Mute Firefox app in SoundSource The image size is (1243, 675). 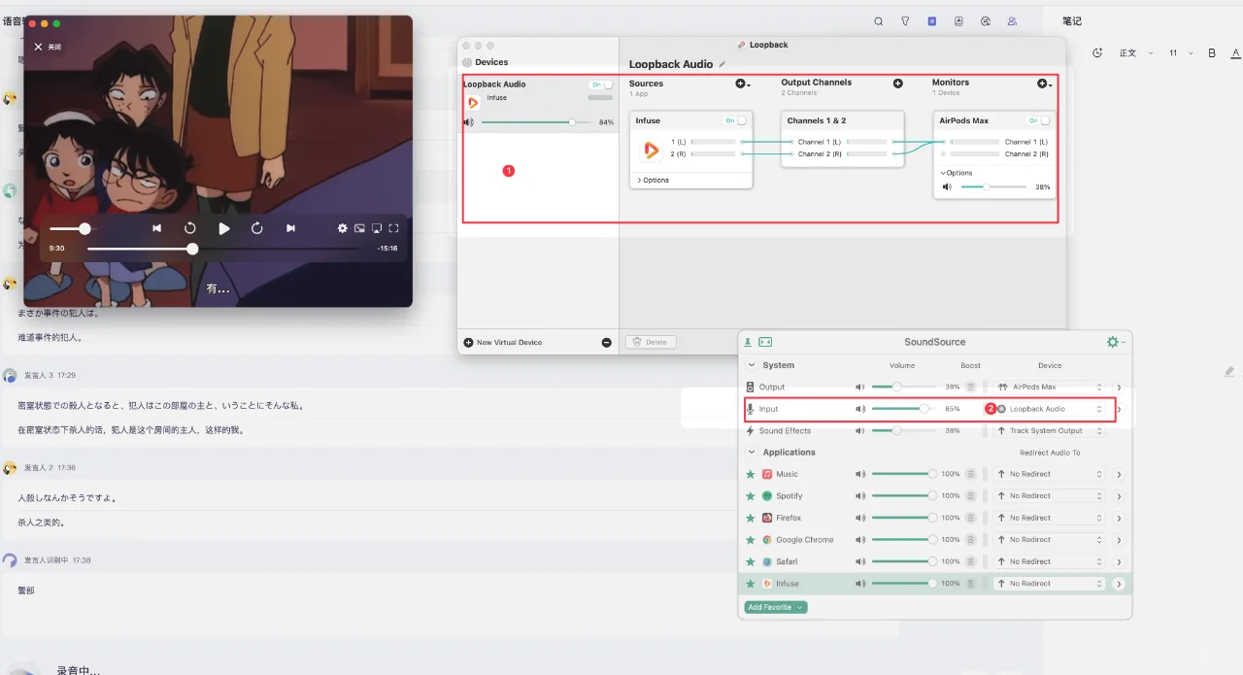[860, 518]
